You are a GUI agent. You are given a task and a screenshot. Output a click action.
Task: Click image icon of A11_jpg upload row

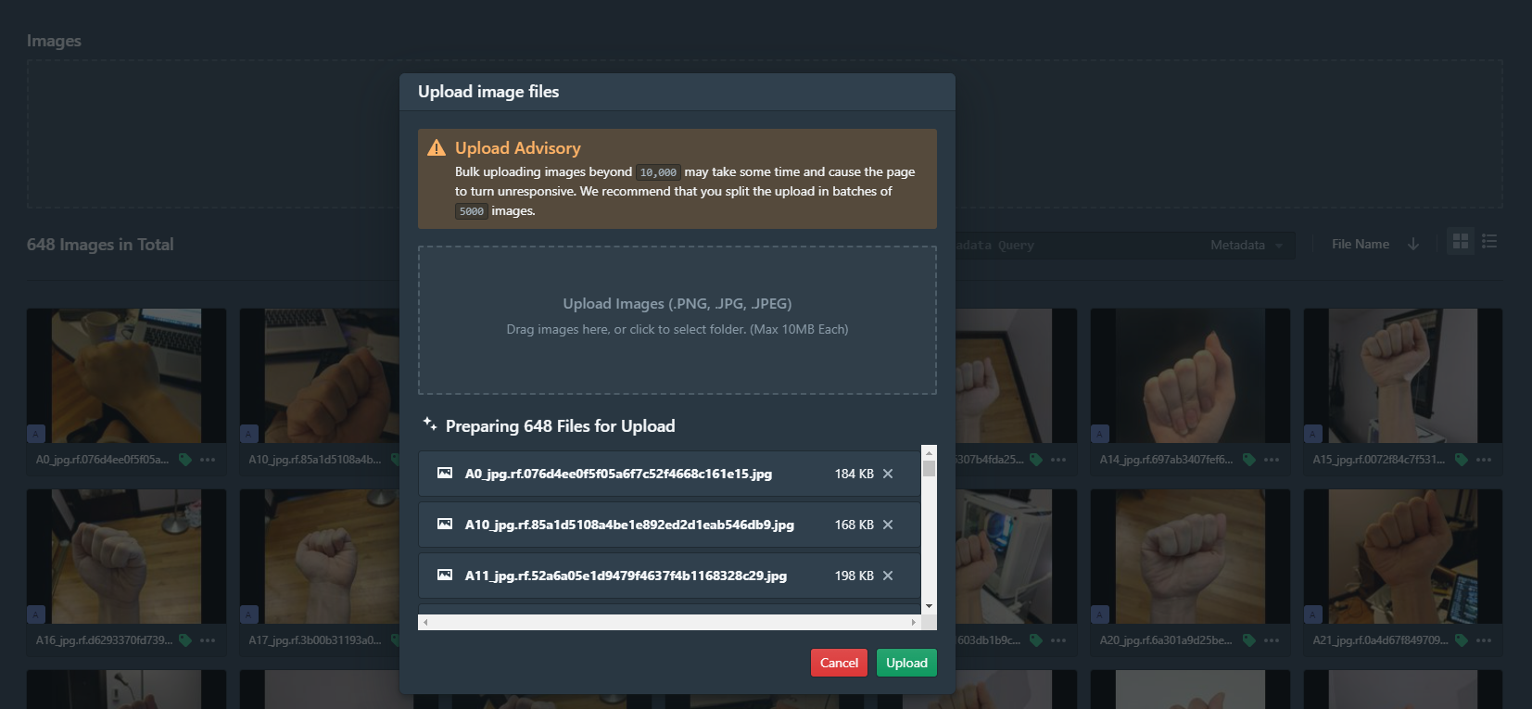point(445,576)
